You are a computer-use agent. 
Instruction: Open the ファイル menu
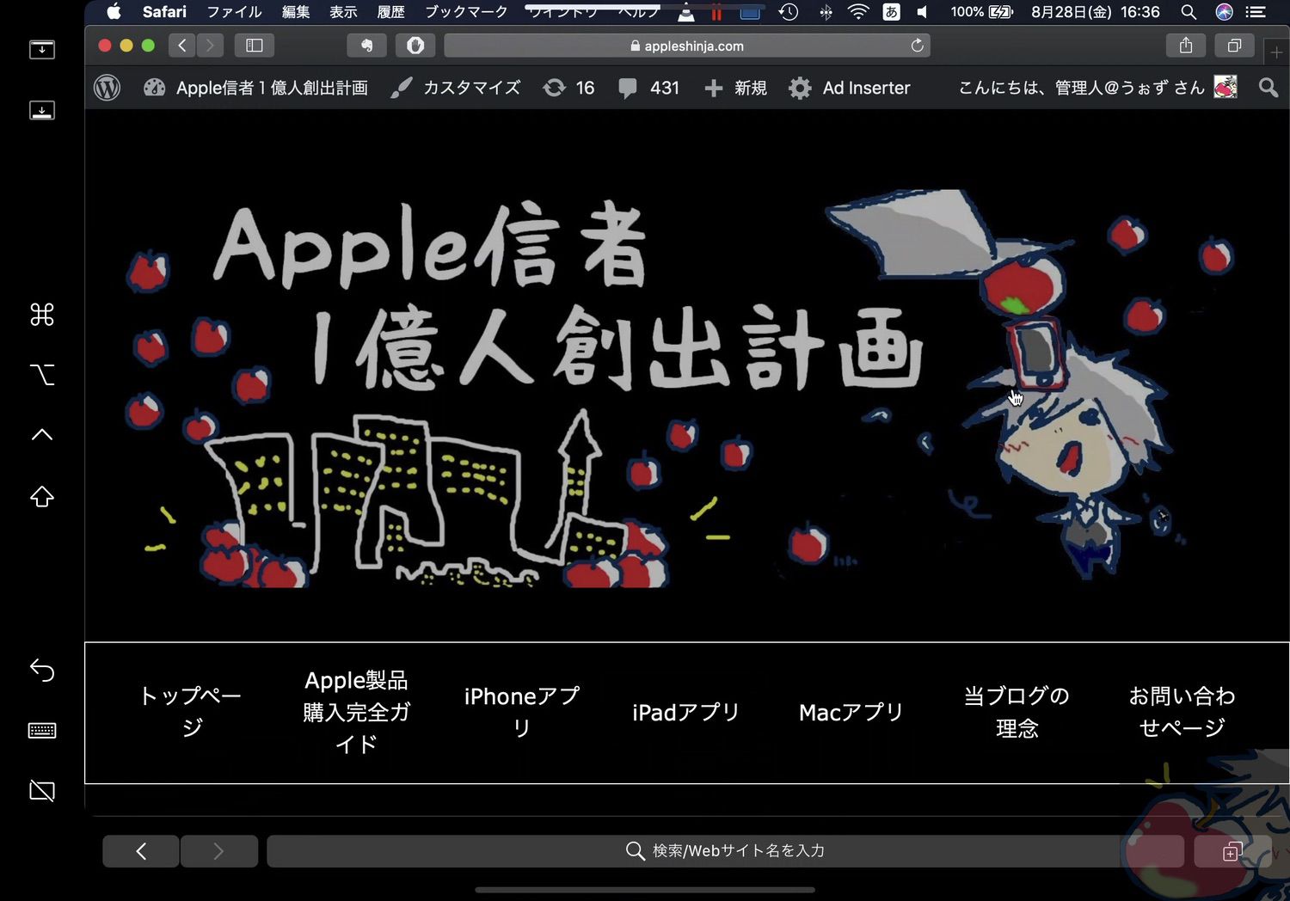coord(234,12)
